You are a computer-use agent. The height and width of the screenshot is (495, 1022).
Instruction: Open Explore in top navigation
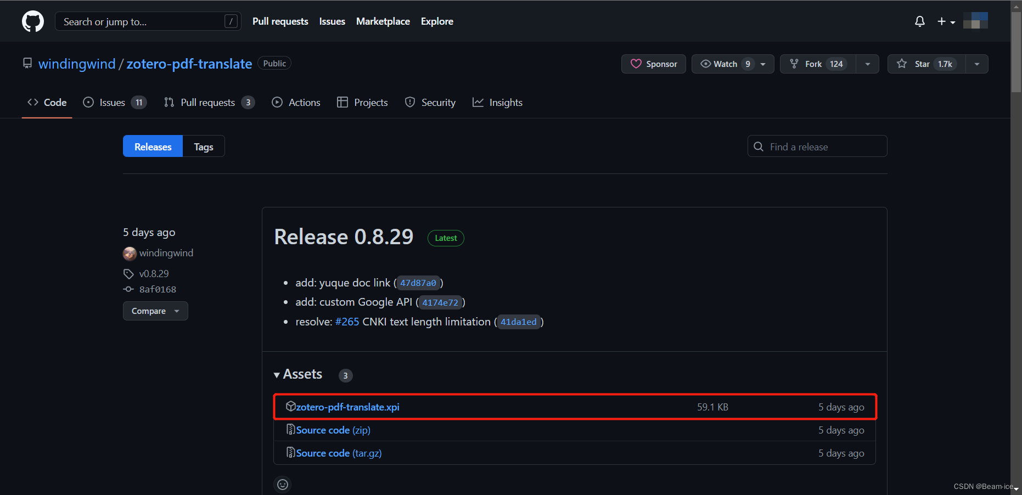point(437,21)
